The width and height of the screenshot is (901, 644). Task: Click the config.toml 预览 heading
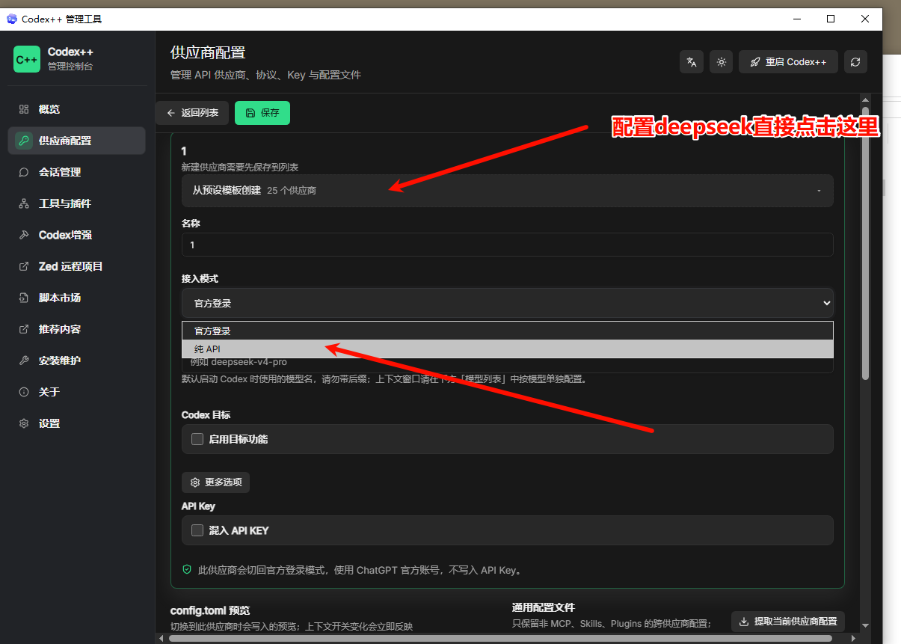point(210,610)
